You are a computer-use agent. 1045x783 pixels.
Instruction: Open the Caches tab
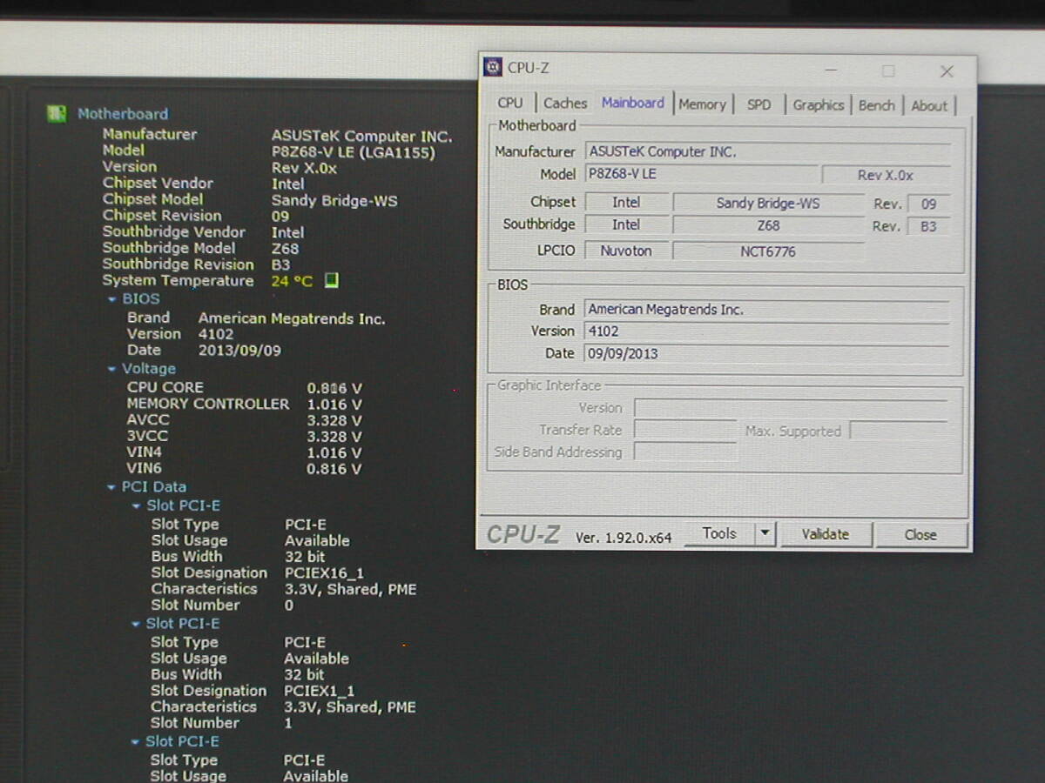point(565,103)
